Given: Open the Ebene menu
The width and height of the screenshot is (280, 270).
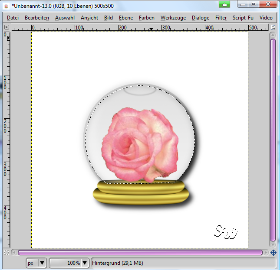Looking at the screenshot, I should point(126,18).
